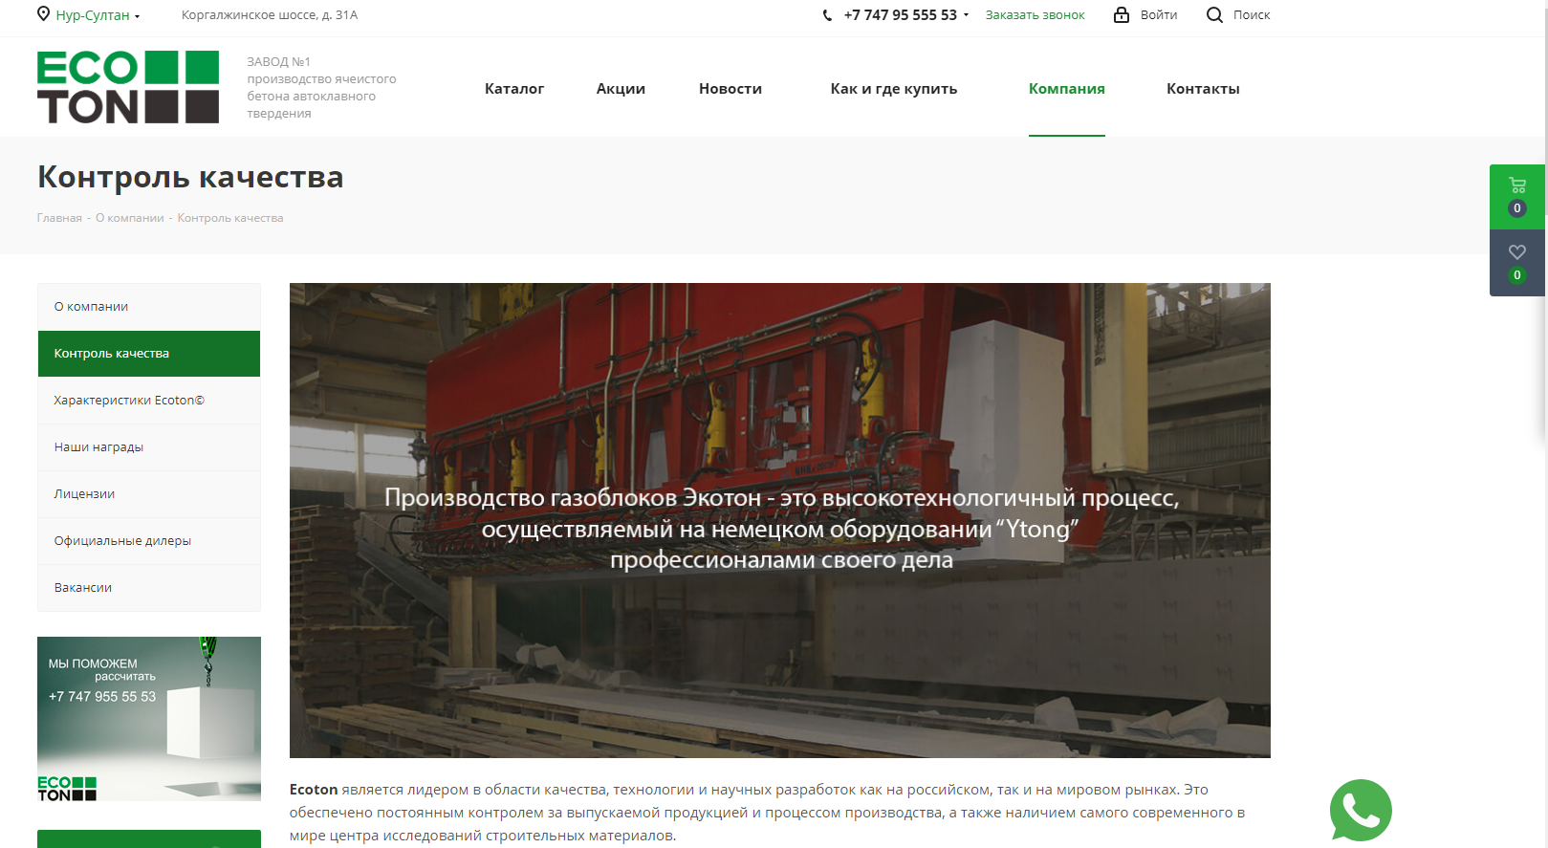Screen dimensions: 1548x848
Task: Open Официальные дилеры in the sidebar
Action: click(x=149, y=541)
